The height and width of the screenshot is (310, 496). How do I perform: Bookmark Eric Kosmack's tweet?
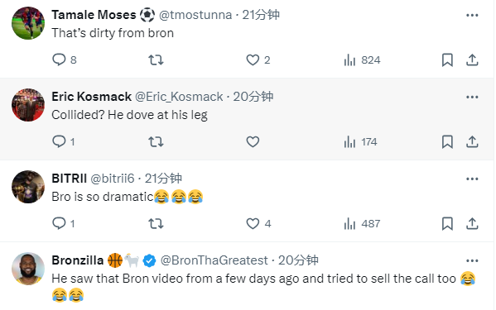(x=447, y=141)
